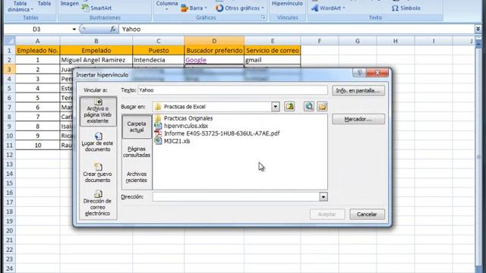Select column D header
The image size is (486, 273).
[x=214, y=41]
